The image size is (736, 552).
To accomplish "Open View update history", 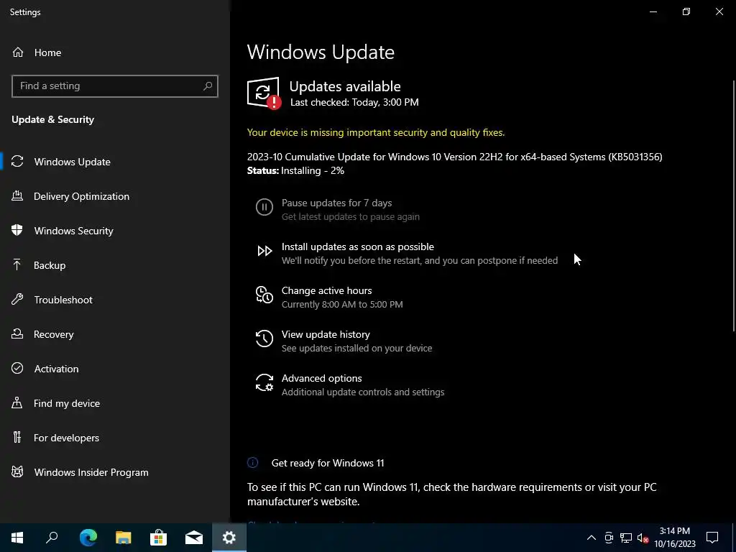I will [344, 341].
